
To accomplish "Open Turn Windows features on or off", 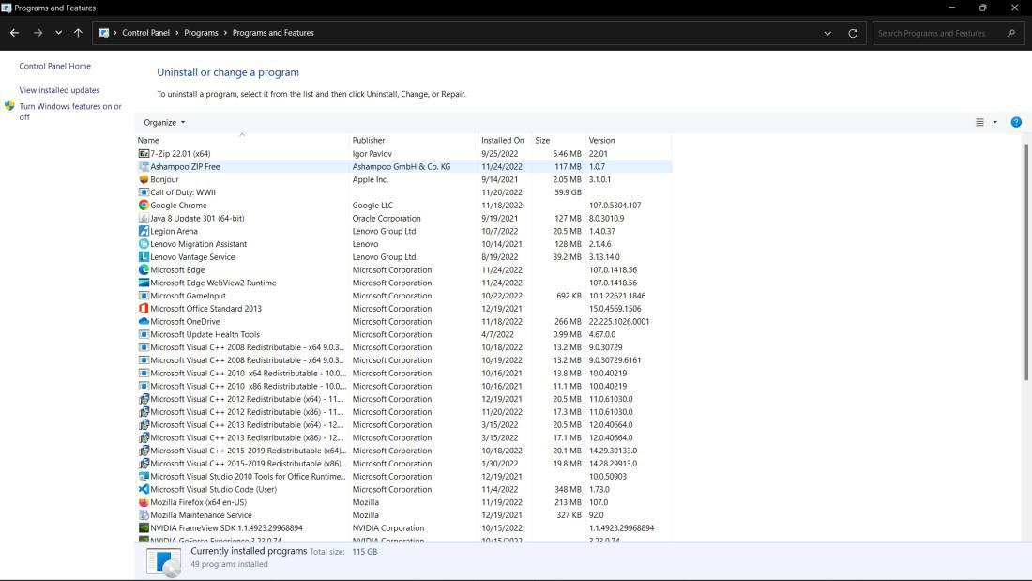I will (x=70, y=112).
